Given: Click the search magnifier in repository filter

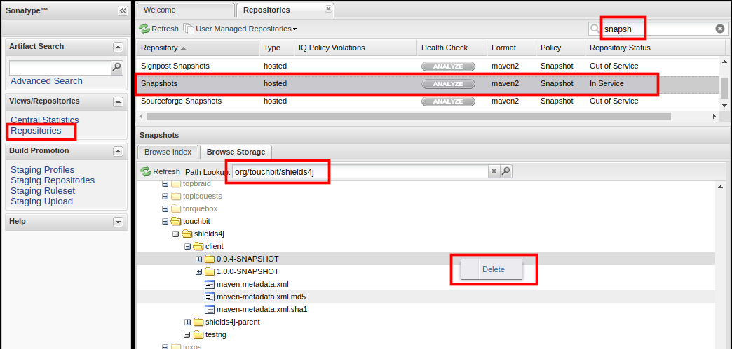Looking at the screenshot, I should 595,29.
